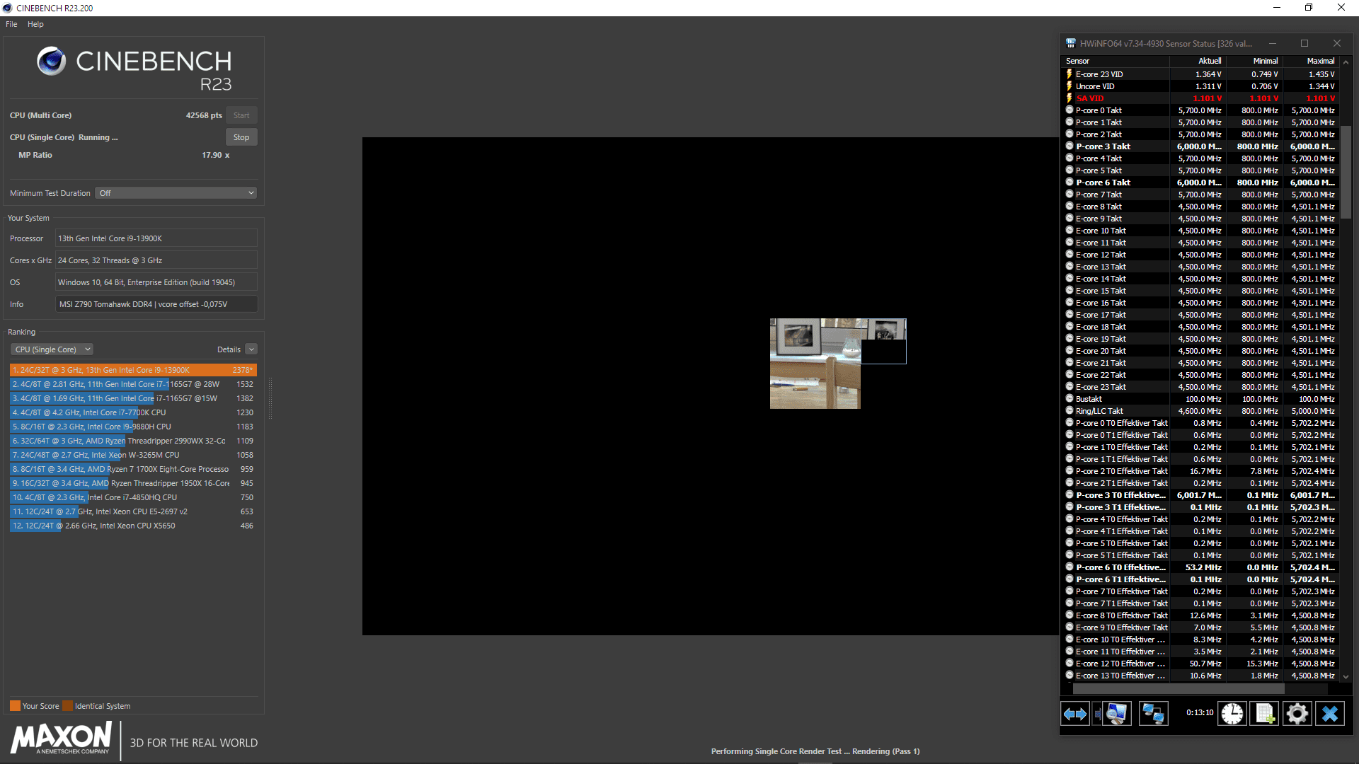Image resolution: width=1359 pixels, height=764 pixels.
Task: Click the MP Ratio value 17.90 x
Action: 215,155
